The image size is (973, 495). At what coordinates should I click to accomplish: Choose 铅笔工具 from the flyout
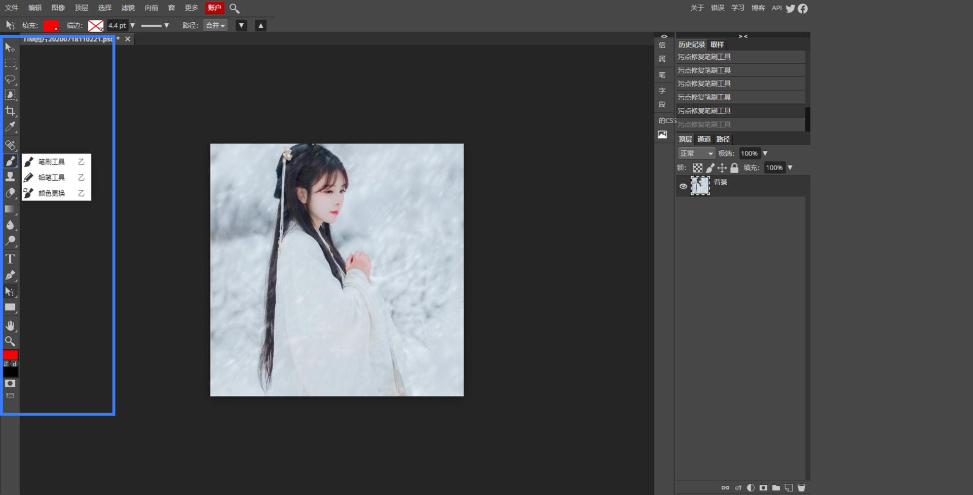pyautogui.click(x=52, y=178)
